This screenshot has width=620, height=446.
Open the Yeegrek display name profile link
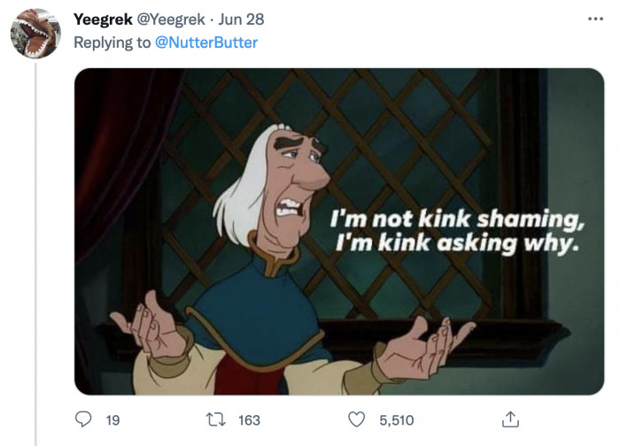[x=103, y=19]
